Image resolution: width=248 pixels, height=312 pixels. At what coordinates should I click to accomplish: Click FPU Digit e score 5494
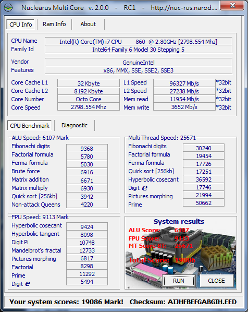coord(87,282)
